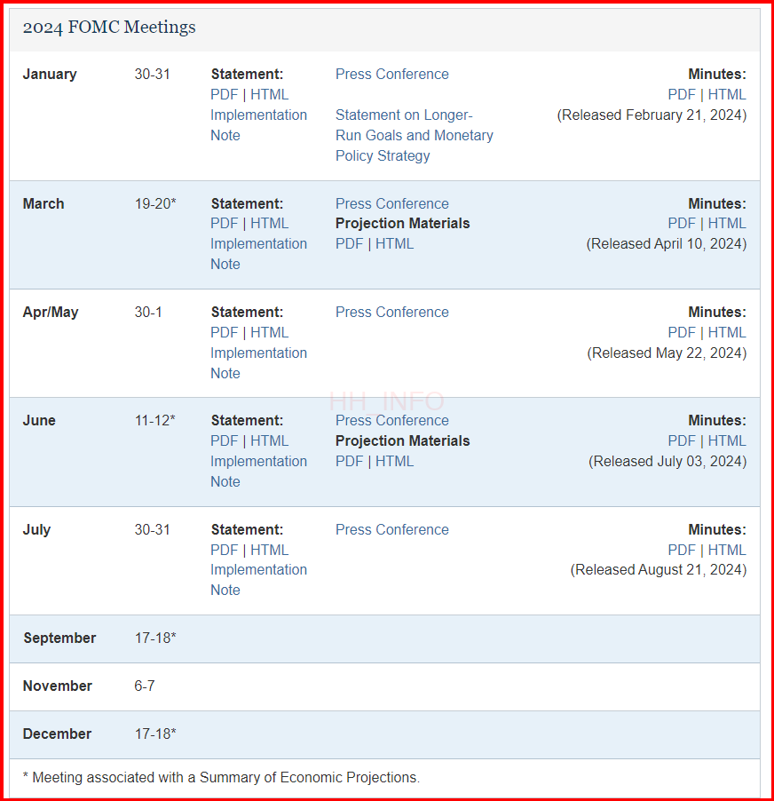The width and height of the screenshot is (774, 801).
Task: Click the November date '6-7'
Action: coord(145,686)
